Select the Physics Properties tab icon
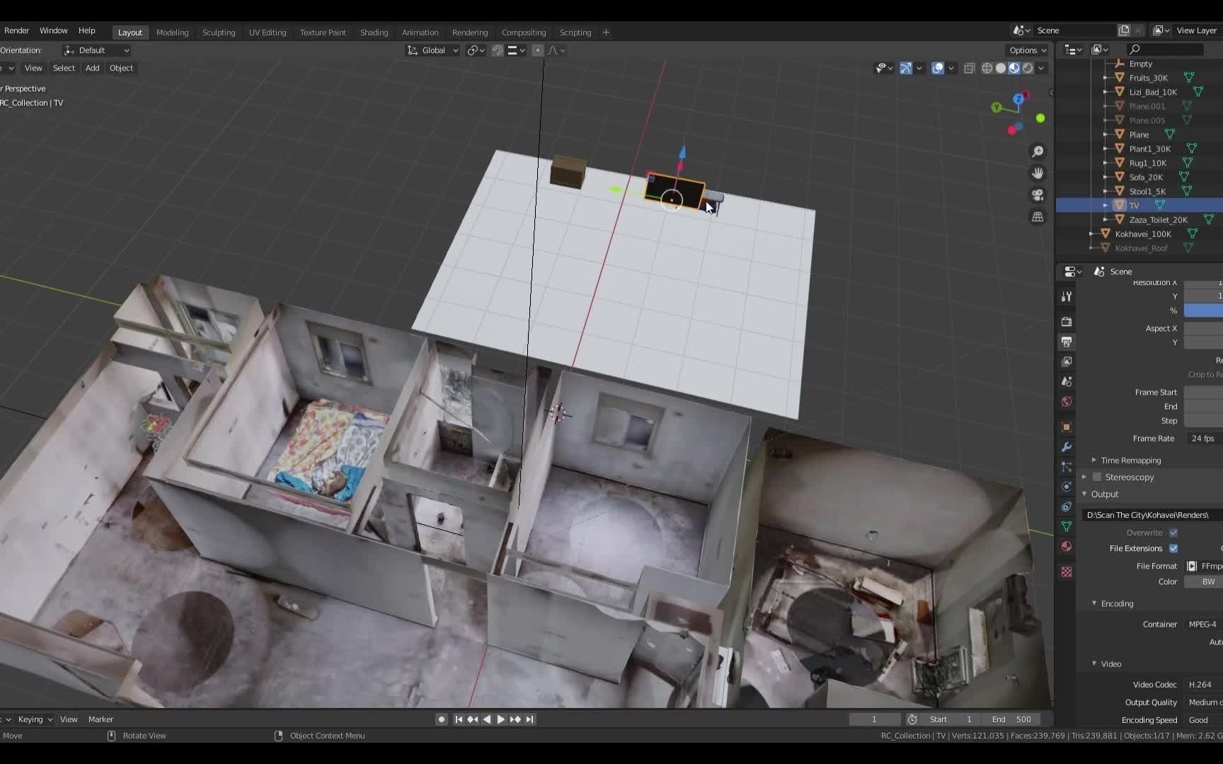1223x764 pixels. (x=1067, y=487)
